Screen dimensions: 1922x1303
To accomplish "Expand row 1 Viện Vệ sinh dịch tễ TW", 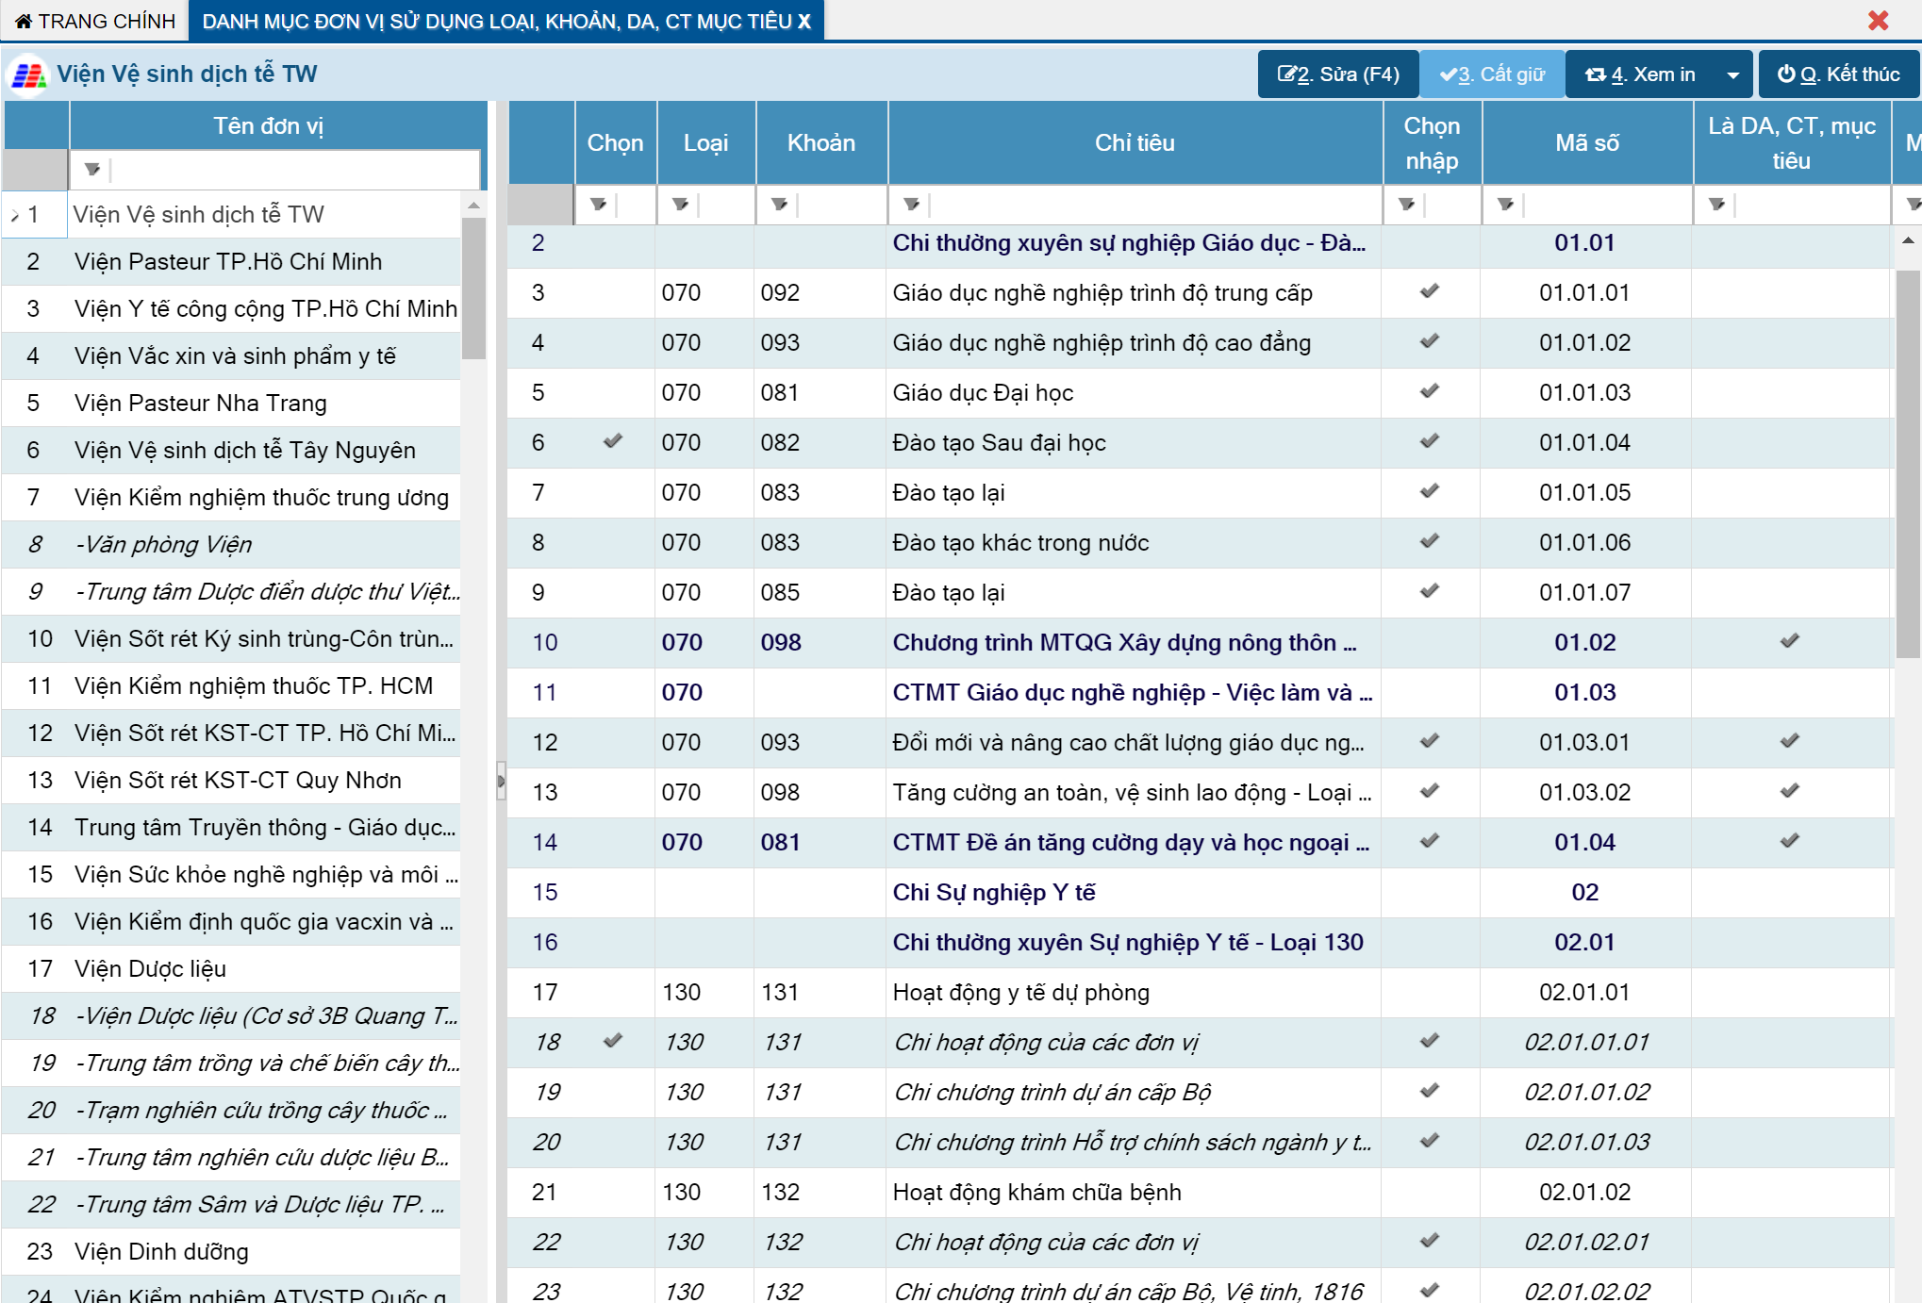I will (15, 216).
